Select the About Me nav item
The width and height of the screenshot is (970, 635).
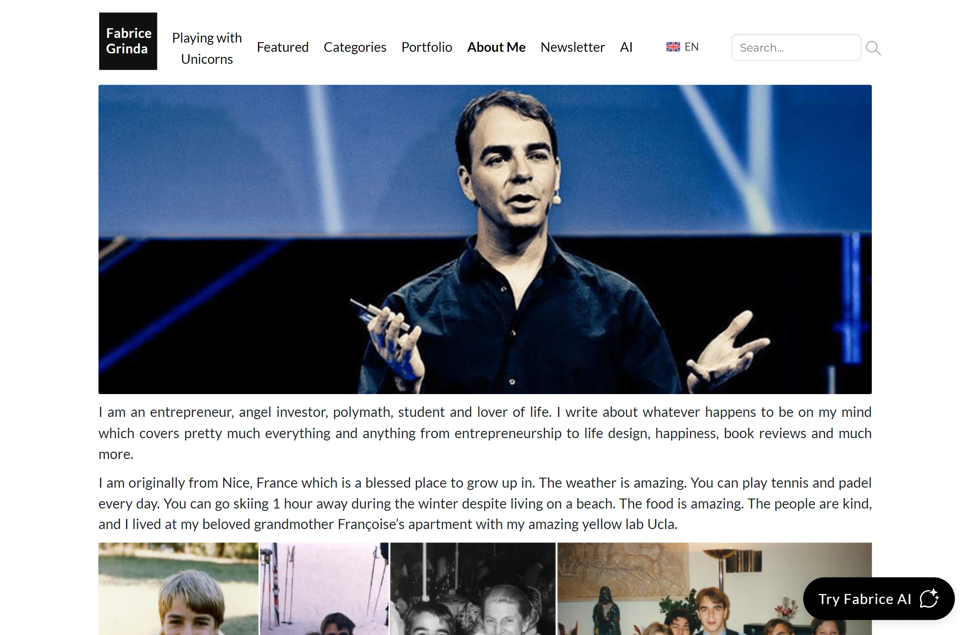pyautogui.click(x=496, y=47)
